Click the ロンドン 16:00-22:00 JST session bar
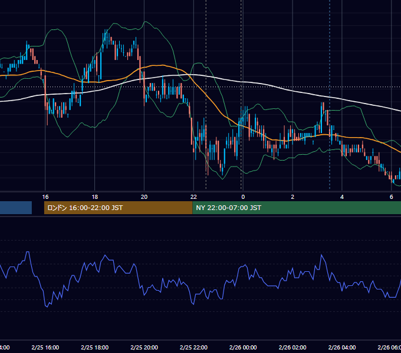 (x=118, y=208)
